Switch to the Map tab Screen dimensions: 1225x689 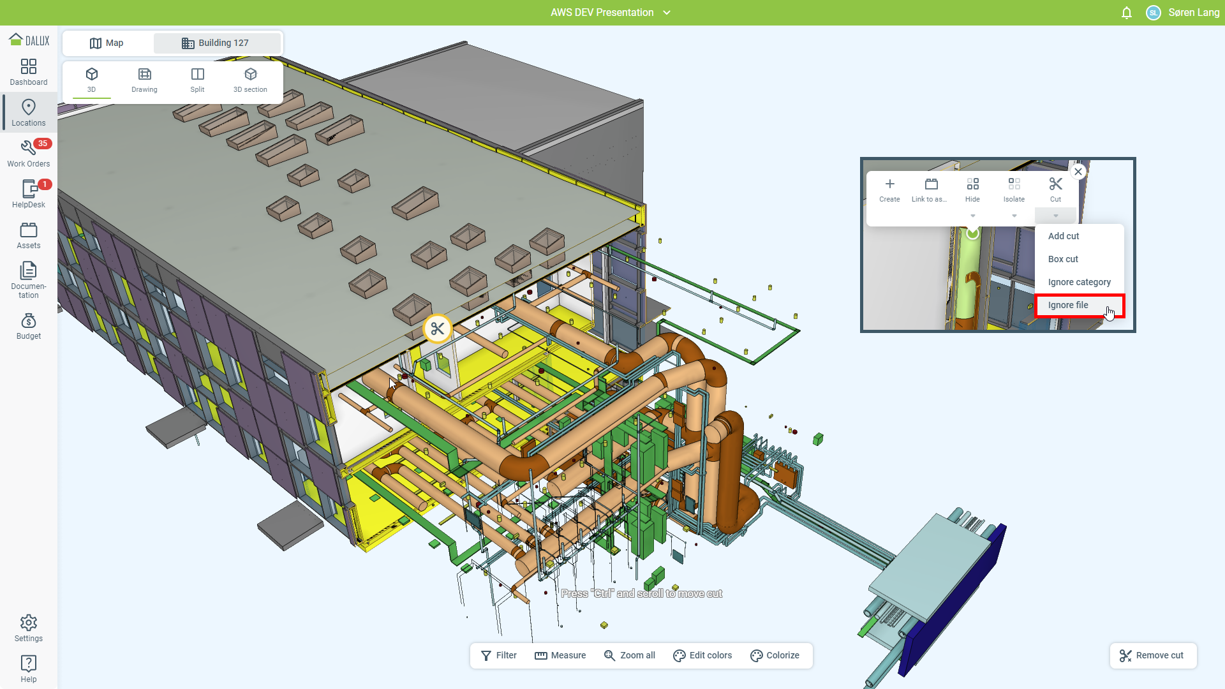[107, 43]
